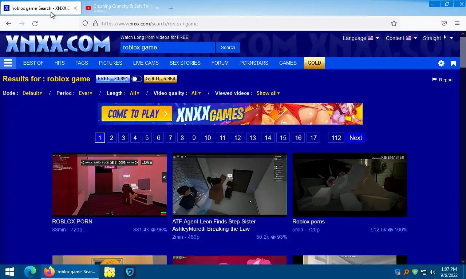Go to results page 10
The width and height of the screenshot is (466, 279).
pyautogui.click(x=208, y=138)
